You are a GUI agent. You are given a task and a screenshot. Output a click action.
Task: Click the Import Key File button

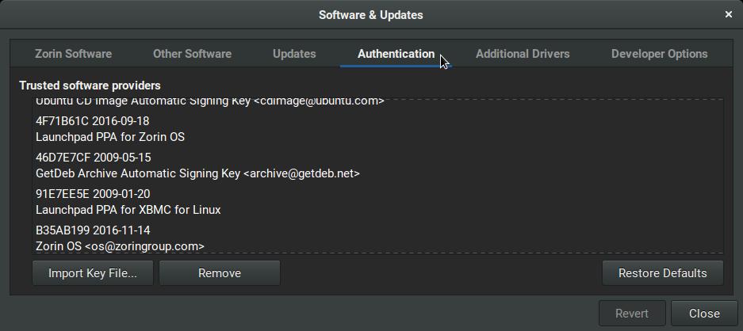93,273
